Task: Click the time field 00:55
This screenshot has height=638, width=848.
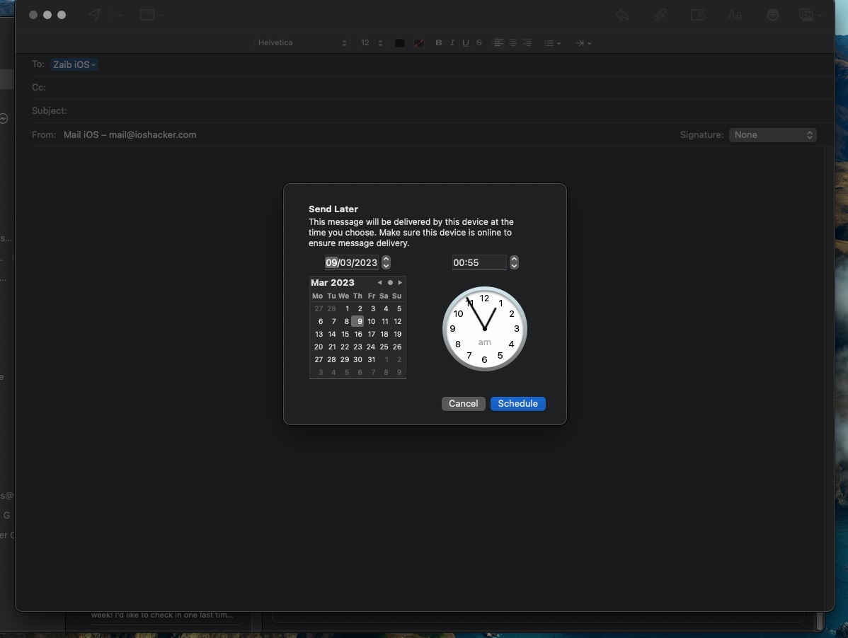Action: click(479, 262)
